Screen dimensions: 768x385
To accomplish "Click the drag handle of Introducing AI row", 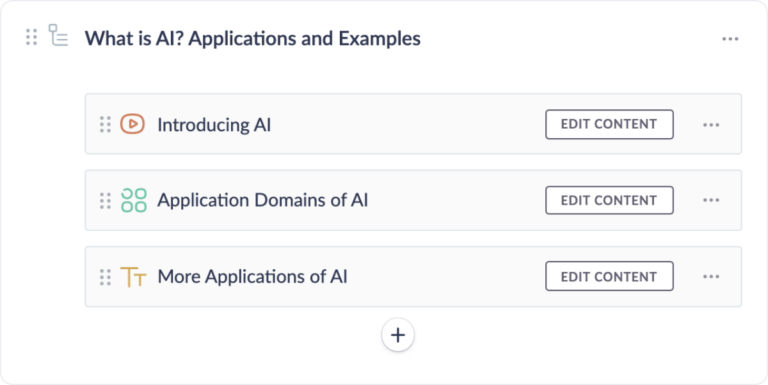I will (106, 125).
